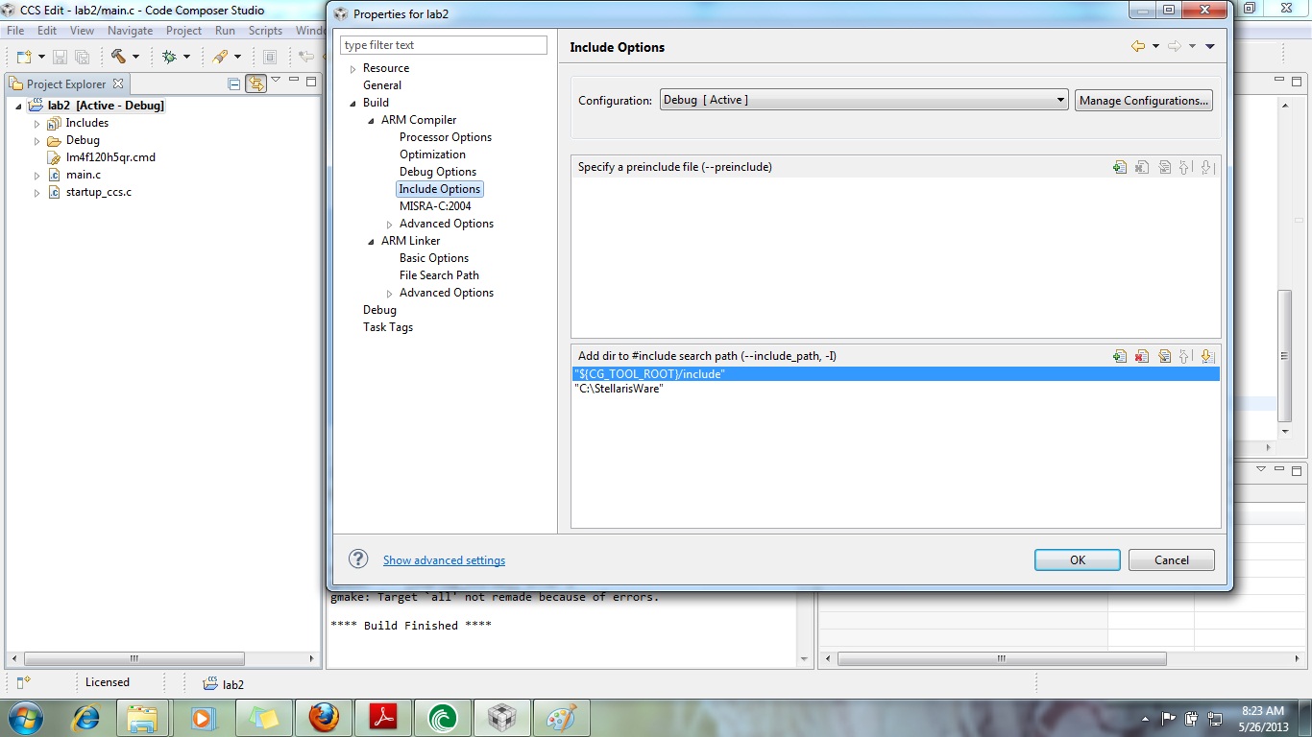
Task: Open the File menu
Action: point(15,31)
